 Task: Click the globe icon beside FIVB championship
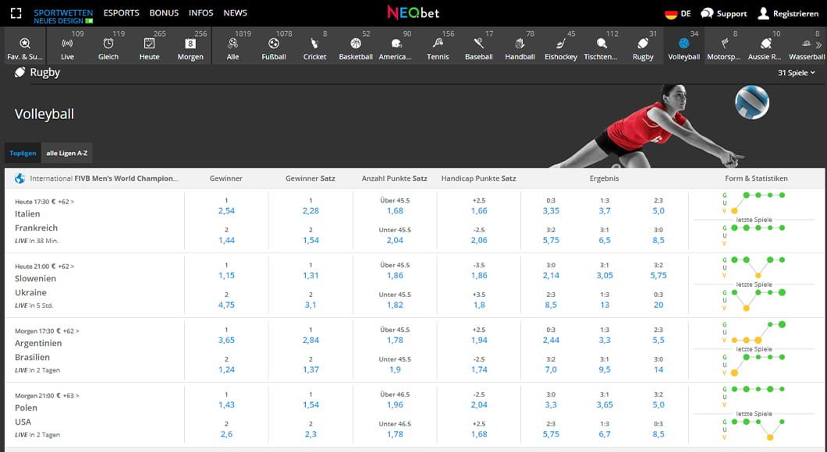(20, 178)
